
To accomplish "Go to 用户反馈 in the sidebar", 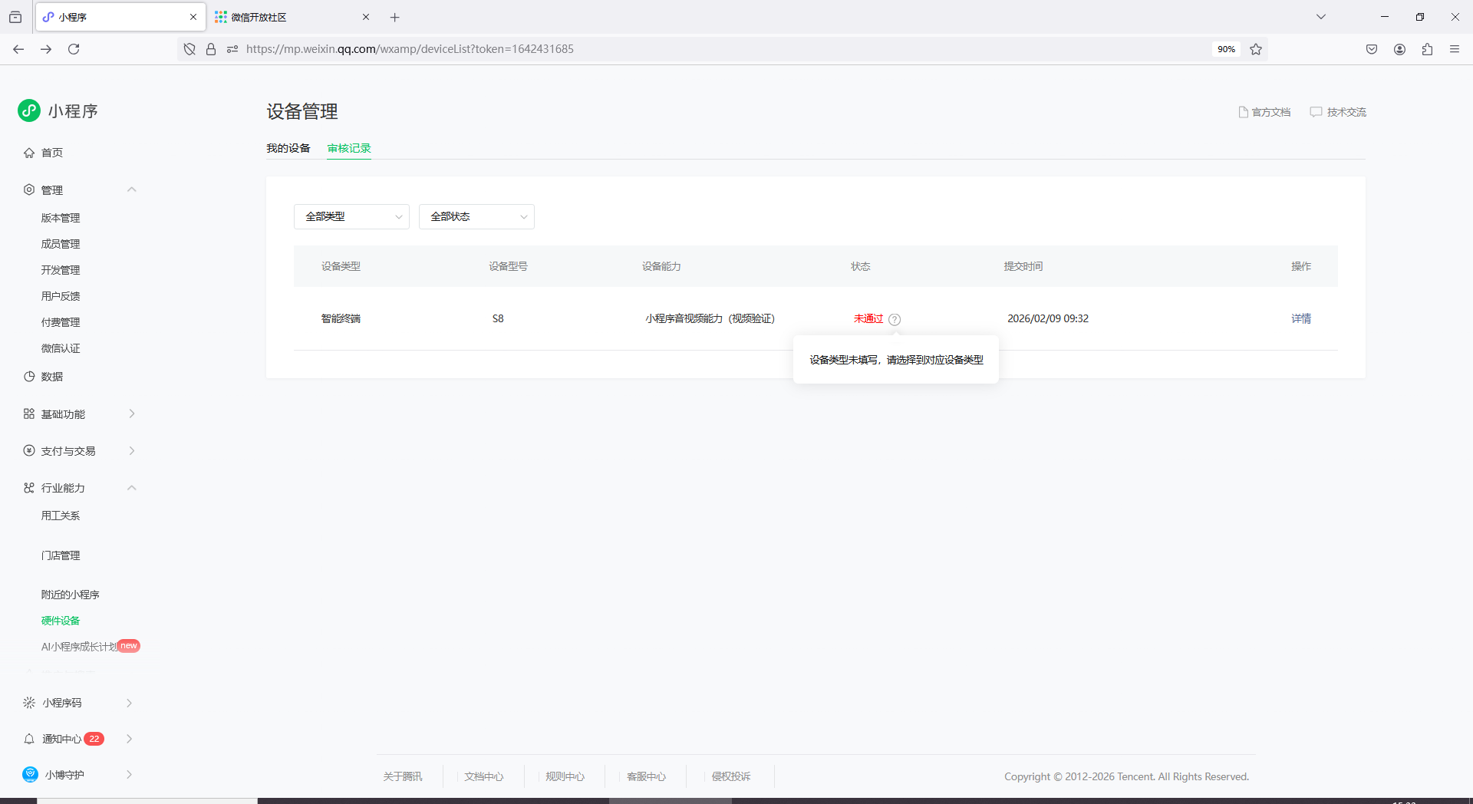I will [x=61, y=296].
